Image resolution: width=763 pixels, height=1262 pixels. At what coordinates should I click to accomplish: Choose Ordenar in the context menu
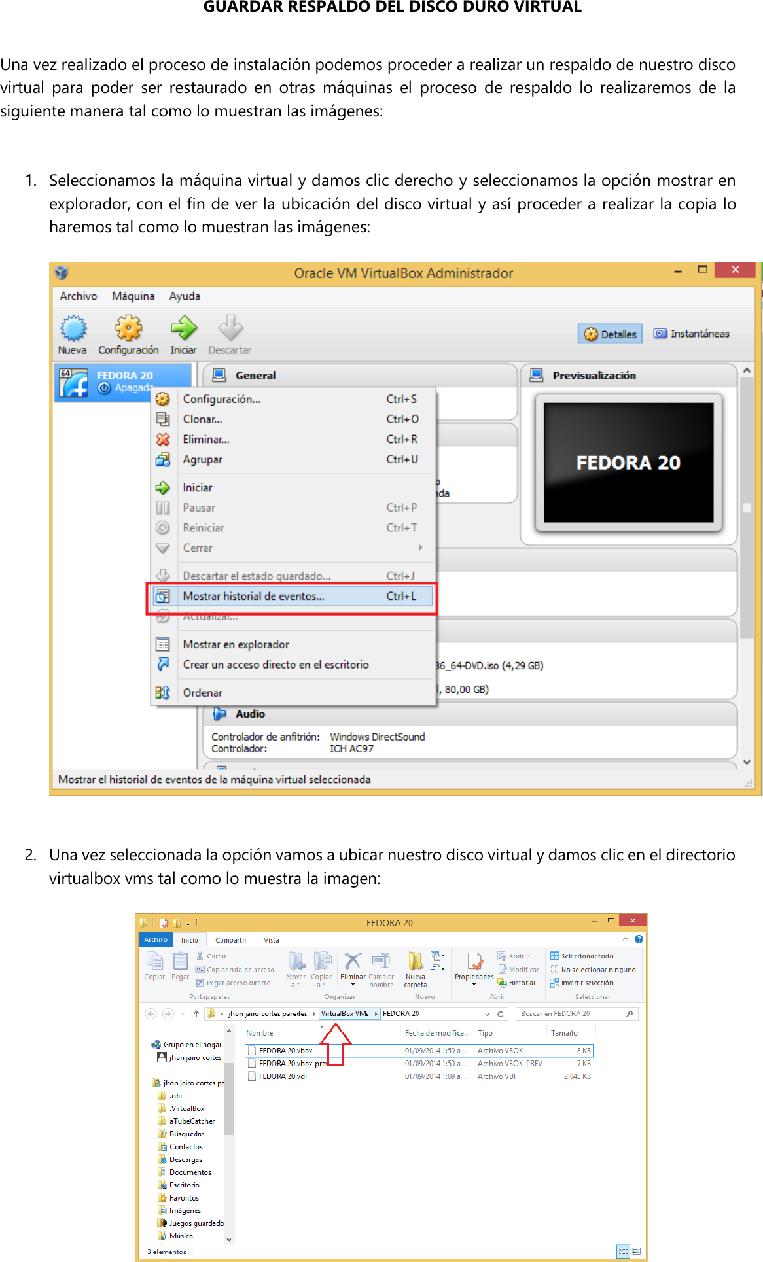click(x=293, y=693)
